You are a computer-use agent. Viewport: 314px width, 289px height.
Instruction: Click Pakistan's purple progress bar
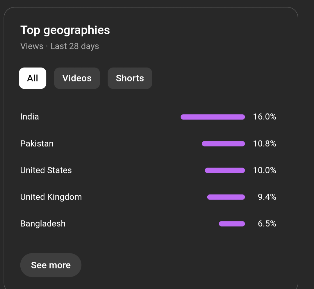click(223, 143)
